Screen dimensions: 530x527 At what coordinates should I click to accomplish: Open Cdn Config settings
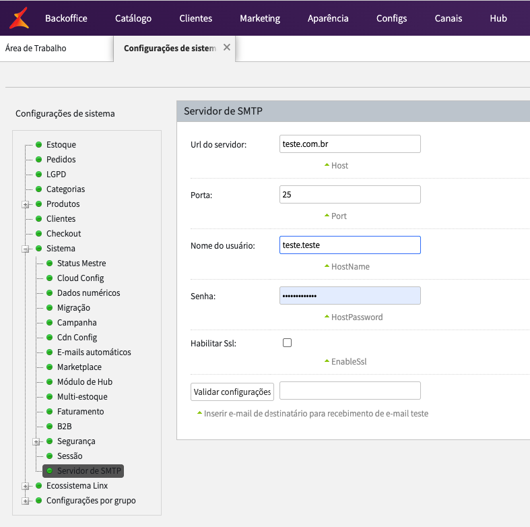tap(77, 338)
